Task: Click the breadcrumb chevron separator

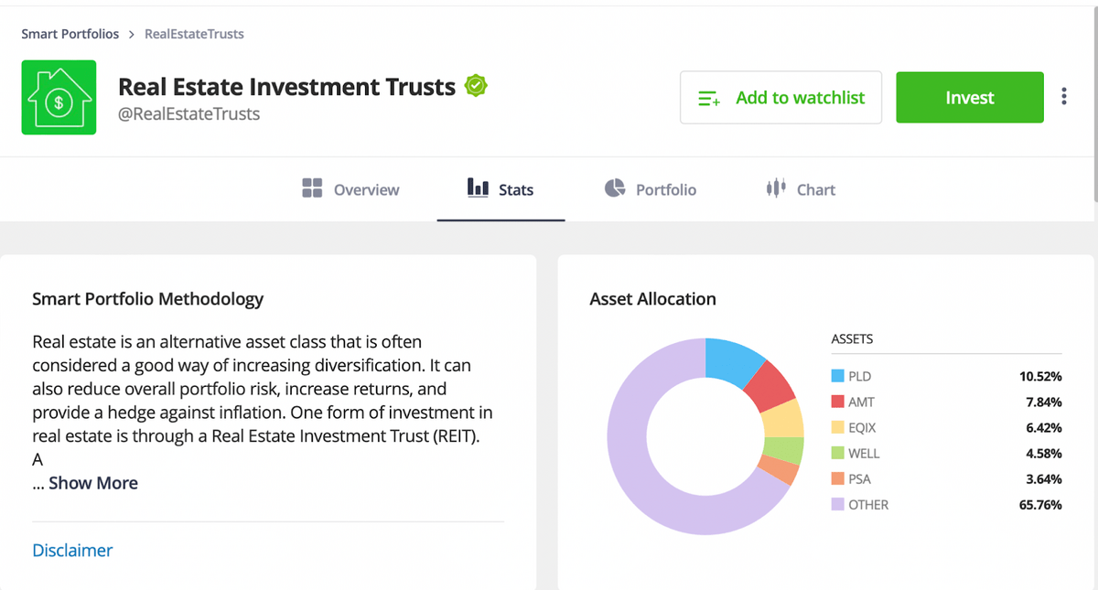Action: [x=132, y=34]
